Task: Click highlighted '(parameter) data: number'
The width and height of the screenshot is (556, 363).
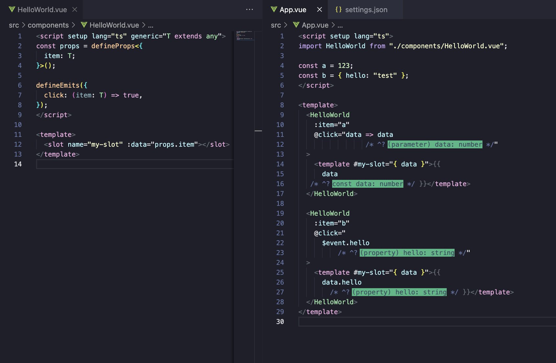Action: click(435, 144)
